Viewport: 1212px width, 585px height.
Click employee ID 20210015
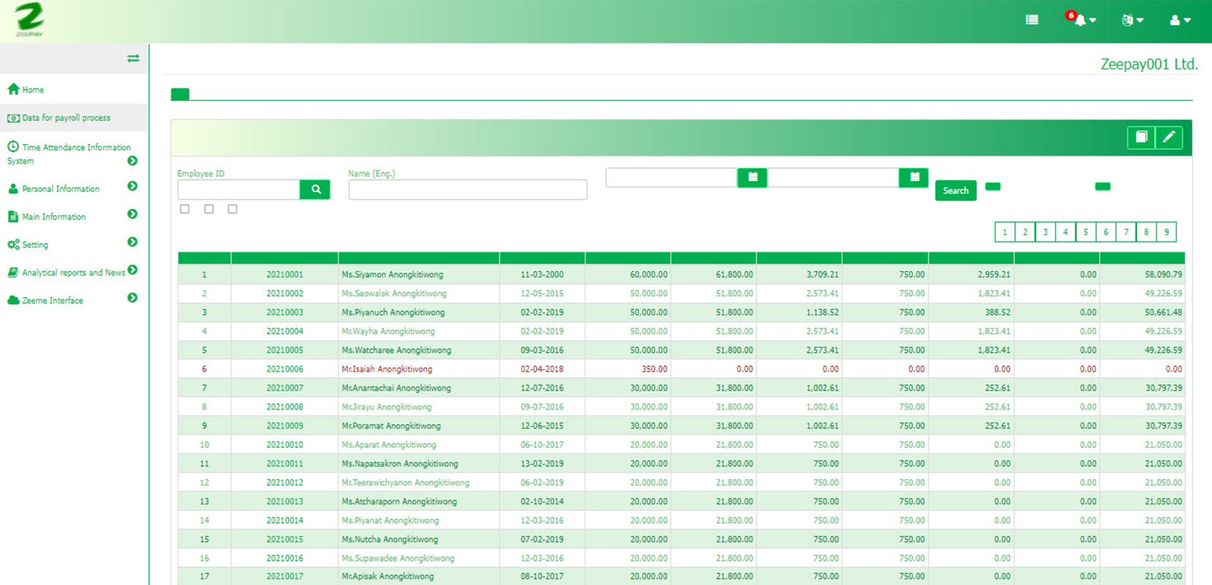coord(285,540)
